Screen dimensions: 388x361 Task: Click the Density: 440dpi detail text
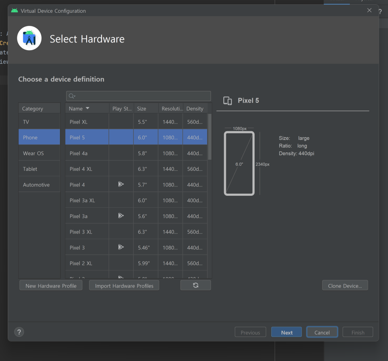(x=296, y=153)
